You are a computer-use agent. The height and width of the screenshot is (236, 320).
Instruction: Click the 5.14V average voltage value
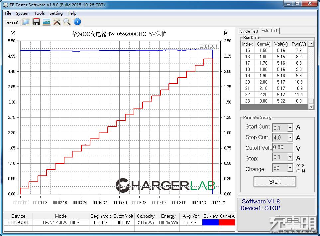[x=191, y=222]
